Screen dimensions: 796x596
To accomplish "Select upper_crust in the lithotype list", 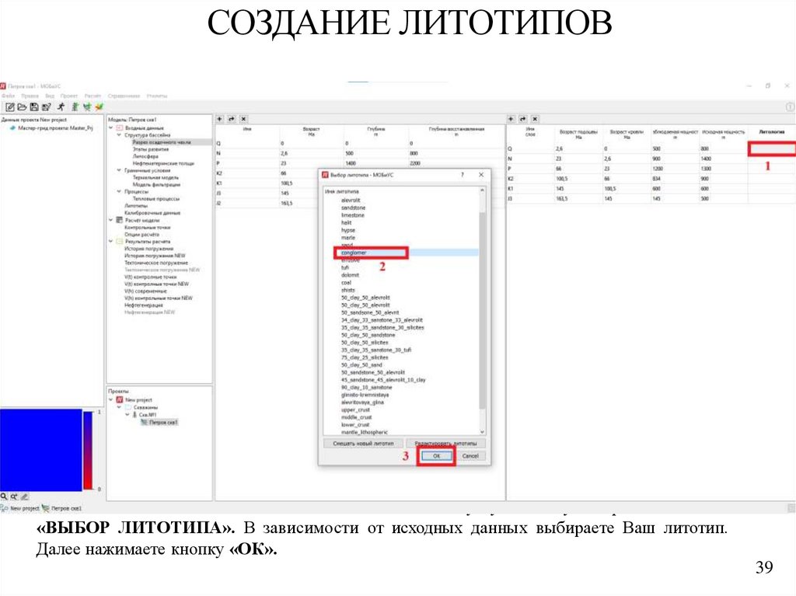I will point(355,410).
